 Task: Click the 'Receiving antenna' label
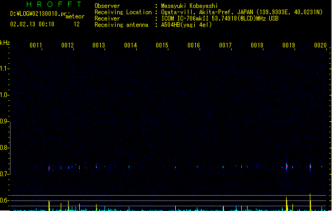121,25
